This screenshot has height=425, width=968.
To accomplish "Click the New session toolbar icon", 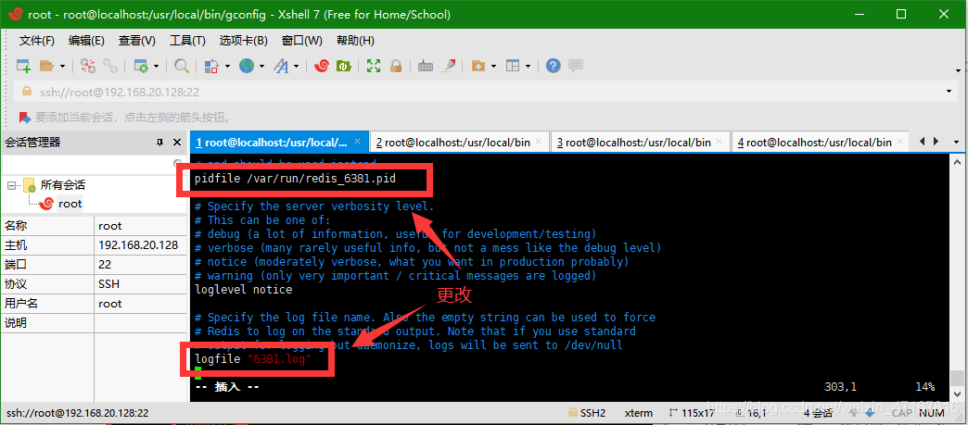I will [23, 66].
